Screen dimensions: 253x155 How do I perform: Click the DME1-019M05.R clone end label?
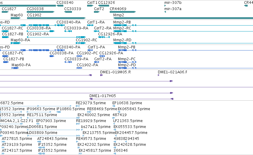click(116, 72)
